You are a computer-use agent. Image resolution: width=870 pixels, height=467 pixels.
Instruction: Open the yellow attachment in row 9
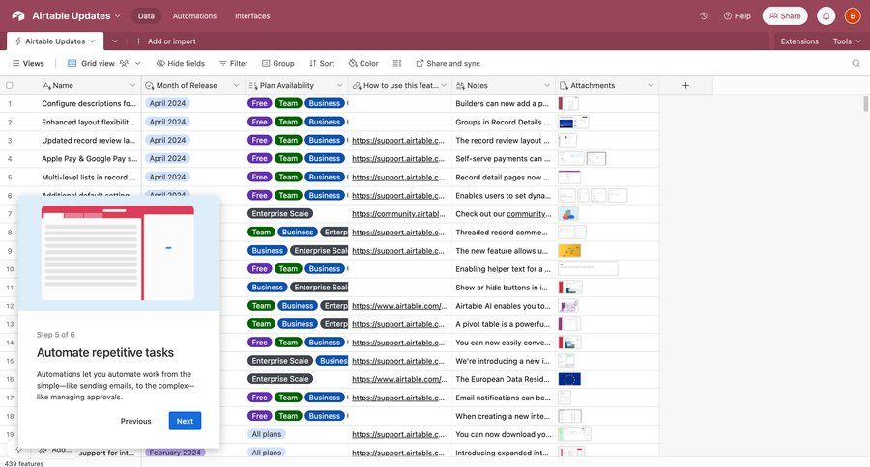pos(569,251)
